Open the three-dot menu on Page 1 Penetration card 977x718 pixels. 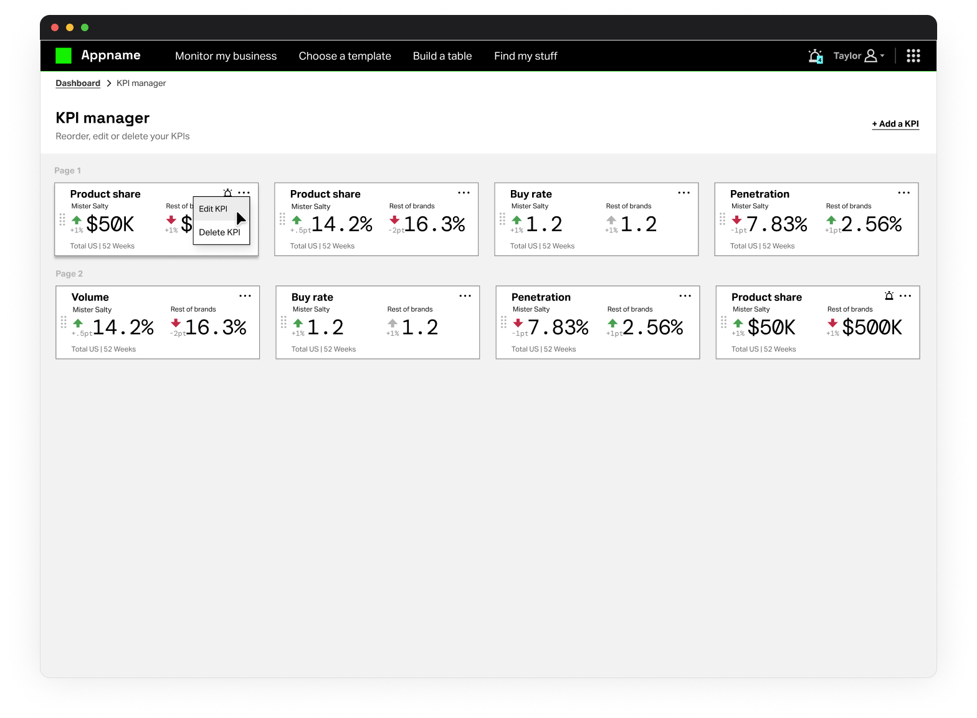tap(903, 193)
